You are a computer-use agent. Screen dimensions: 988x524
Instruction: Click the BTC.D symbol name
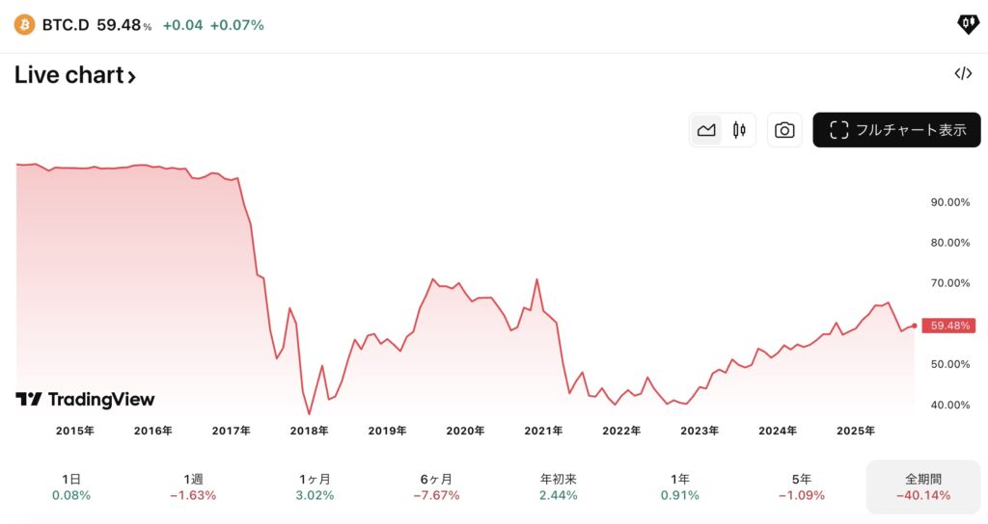[66, 25]
